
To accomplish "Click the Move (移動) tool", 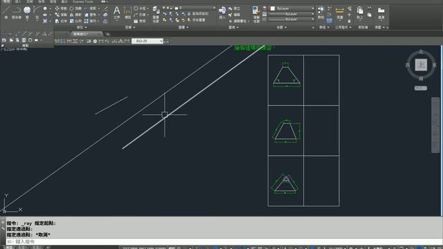I will (x=61, y=8).
